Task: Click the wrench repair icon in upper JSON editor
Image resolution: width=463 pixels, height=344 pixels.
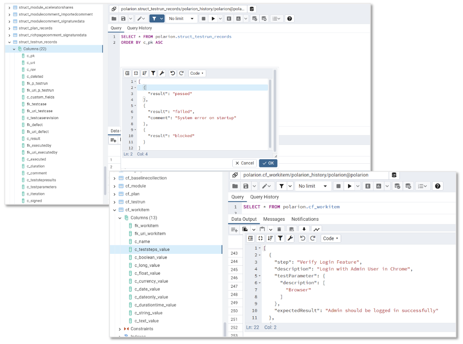Action: click(x=162, y=73)
